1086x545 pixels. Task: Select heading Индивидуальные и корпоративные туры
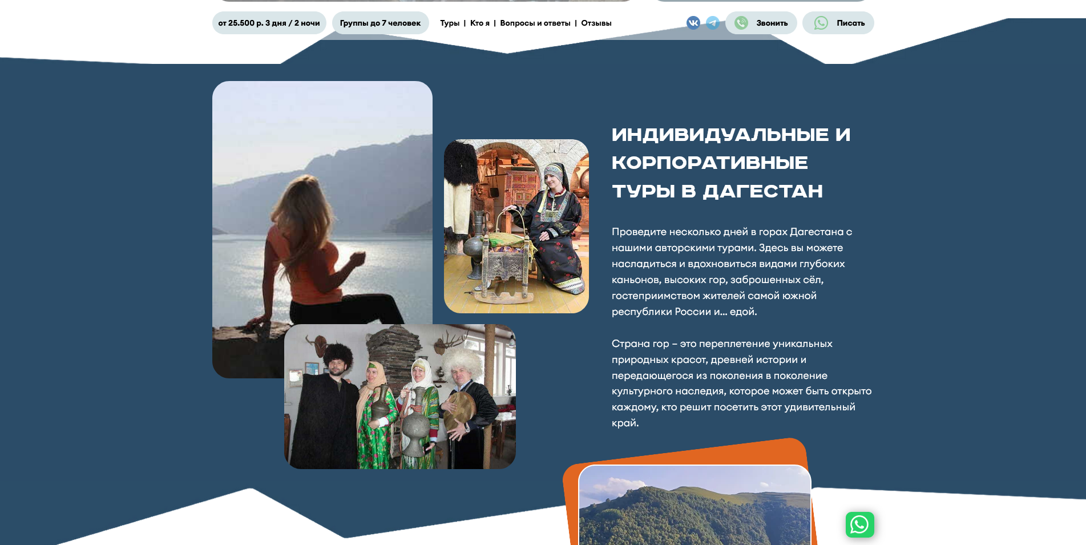tap(731, 163)
